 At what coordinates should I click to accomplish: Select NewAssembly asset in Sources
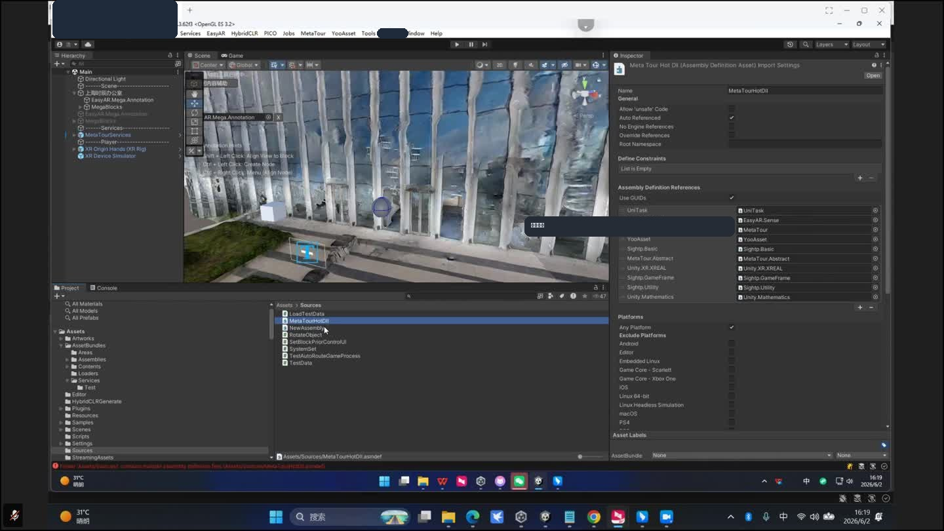(x=307, y=328)
